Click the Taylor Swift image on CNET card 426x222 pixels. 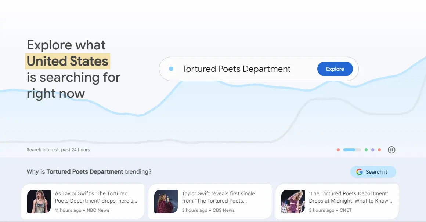point(293,201)
